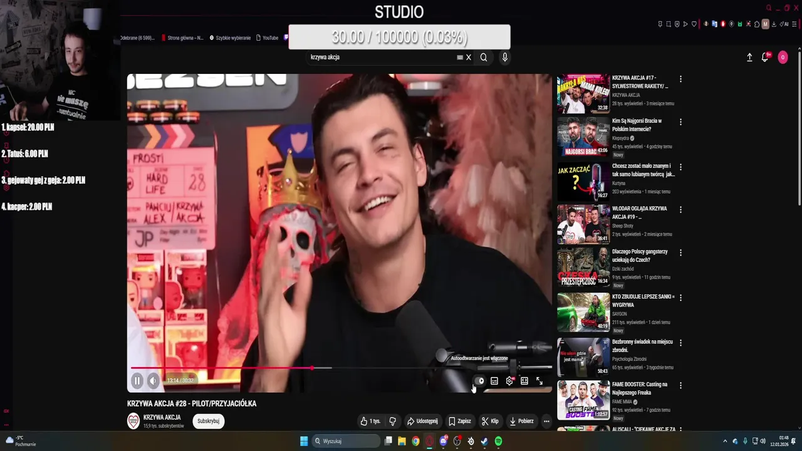Image resolution: width=802 pixels, height=451 pixels.
Task: Open the more actions menu under the video
Action: click(x=546, y=421)
